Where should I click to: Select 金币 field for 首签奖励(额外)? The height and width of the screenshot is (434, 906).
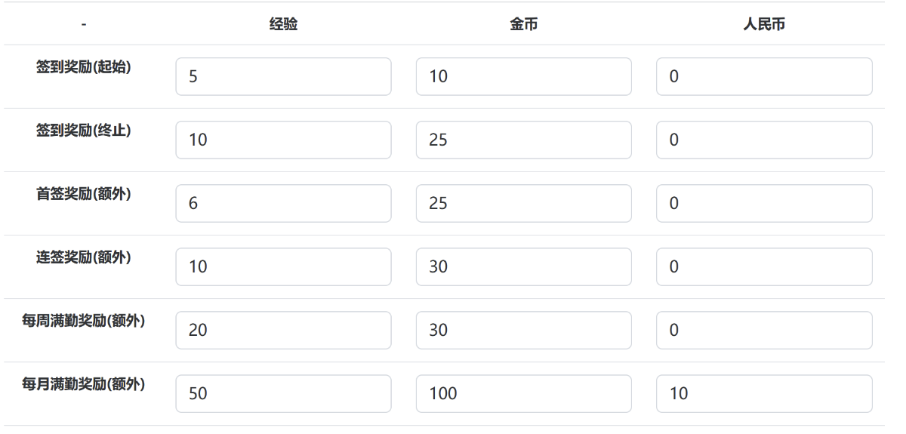click(523, 203)
